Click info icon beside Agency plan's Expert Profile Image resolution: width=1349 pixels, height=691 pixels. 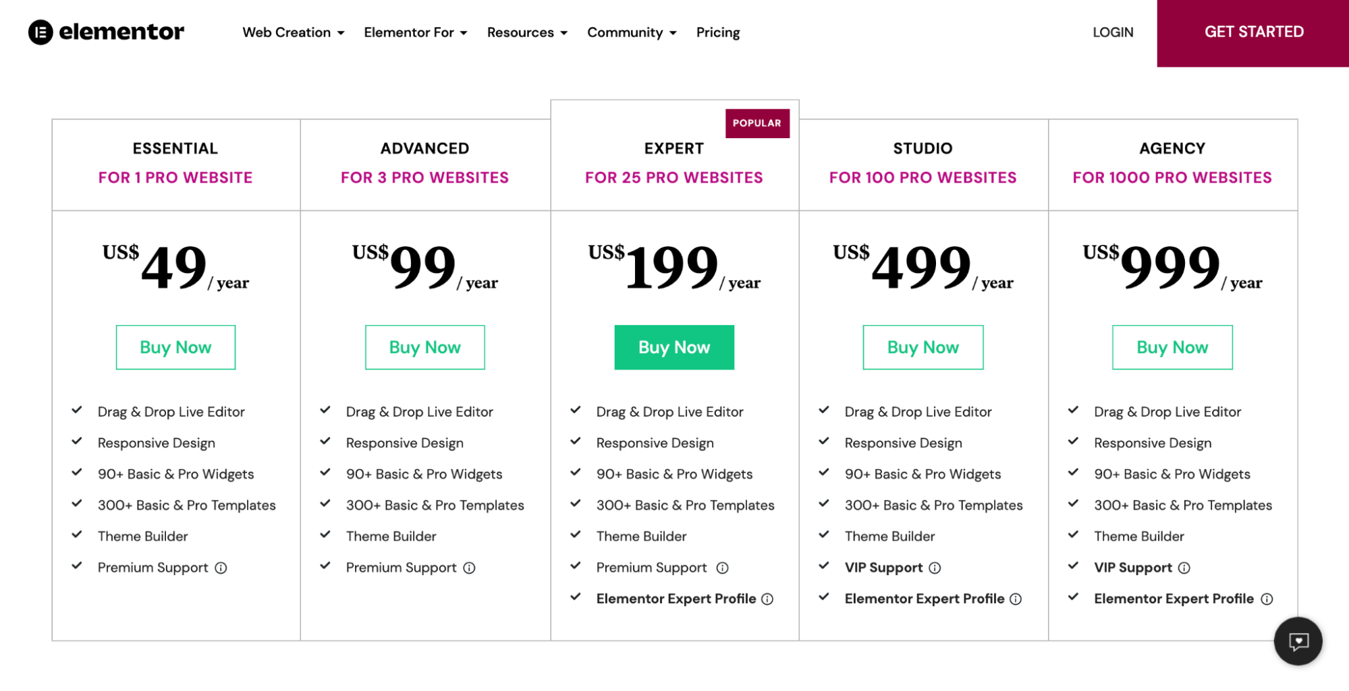click(1267, 599)
